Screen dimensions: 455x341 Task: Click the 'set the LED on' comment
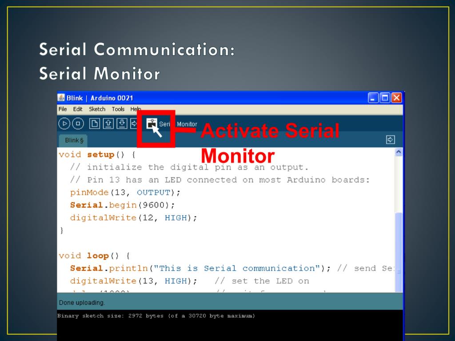[x=262, y=281]
